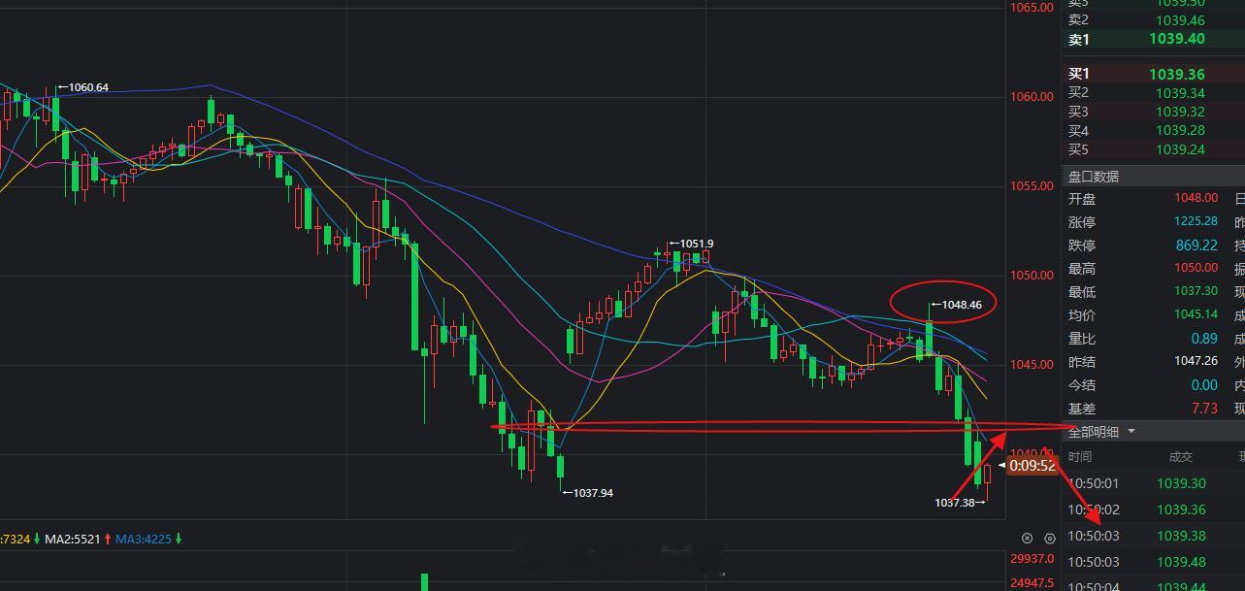Viewport: 1245px width, 591px height.
Task: Click the 1051.9 peak price label
Action: 697,244
